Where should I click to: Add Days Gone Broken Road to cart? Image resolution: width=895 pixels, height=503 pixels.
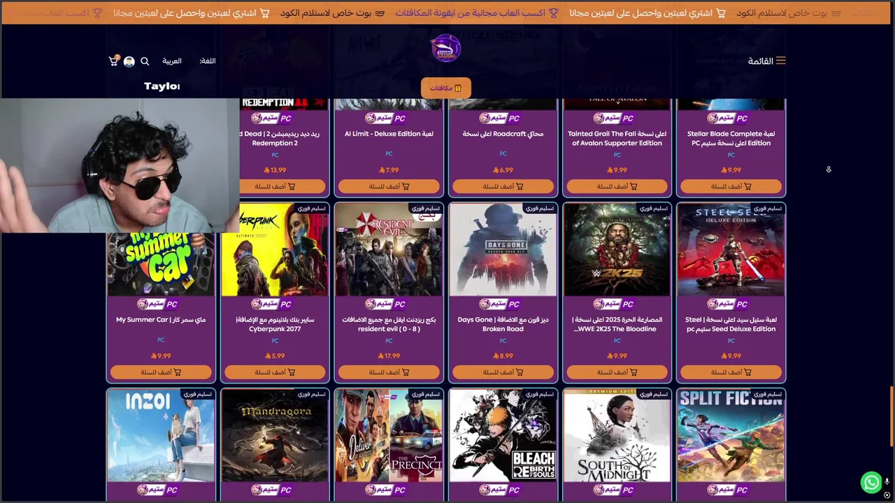point(503,372)
